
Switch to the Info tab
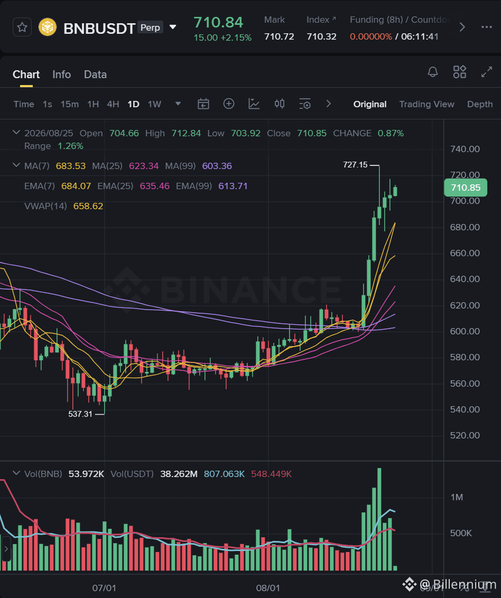click(61, 74)
